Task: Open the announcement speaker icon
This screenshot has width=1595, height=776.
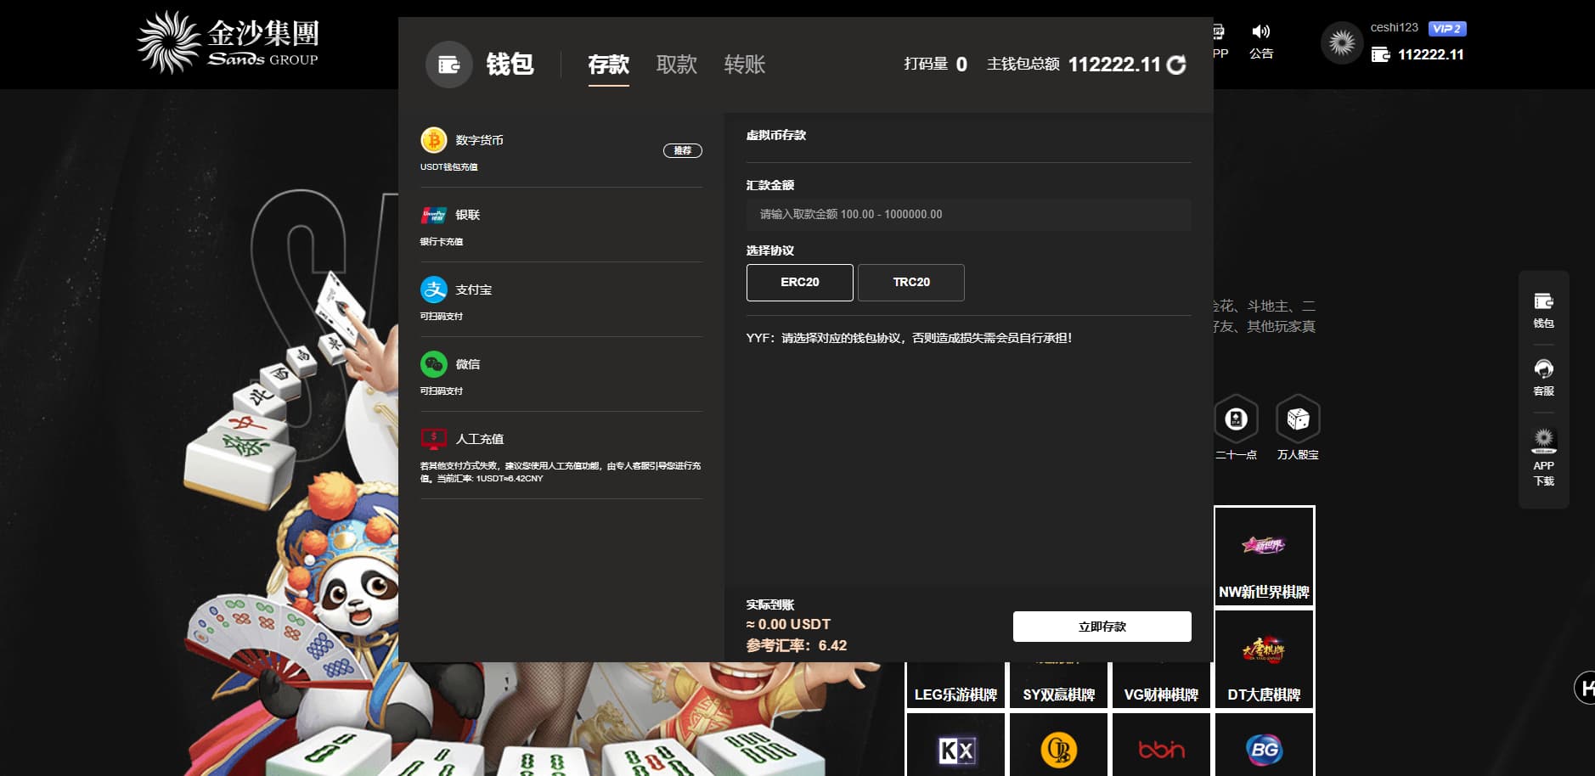Action: (1261, 32)
